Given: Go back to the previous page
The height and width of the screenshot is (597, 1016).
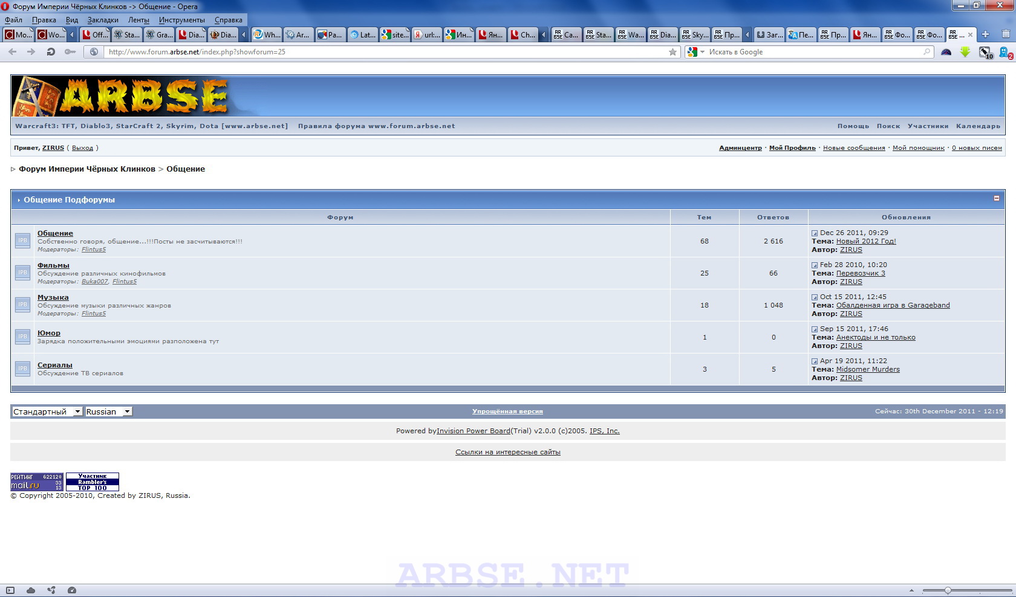Looking at the screenshot, I should tap(12, 52).
